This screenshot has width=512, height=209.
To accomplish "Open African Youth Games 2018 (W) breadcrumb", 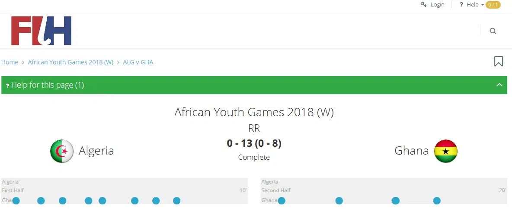I will [x=70, y=62].
